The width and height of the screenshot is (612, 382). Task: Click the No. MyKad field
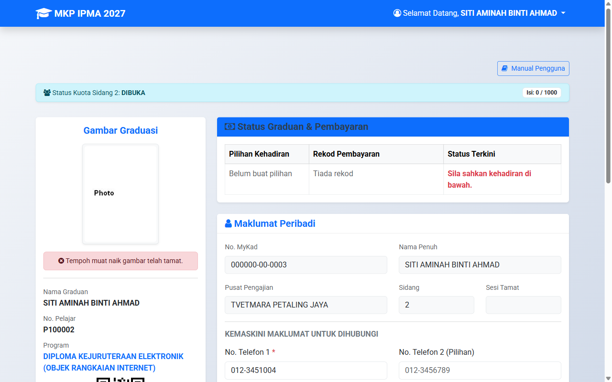click(x=306, y=265)
